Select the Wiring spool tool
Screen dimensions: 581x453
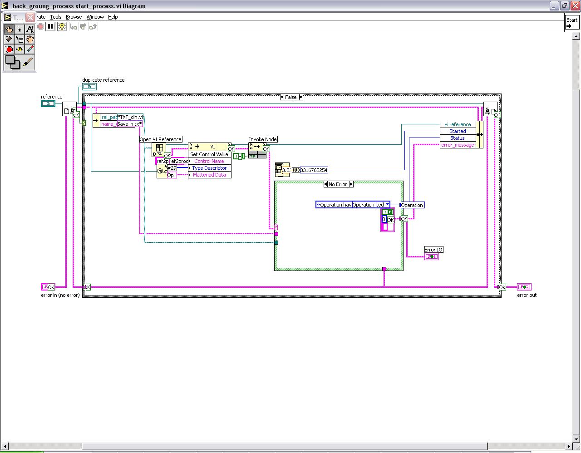(x=9, y=39)
